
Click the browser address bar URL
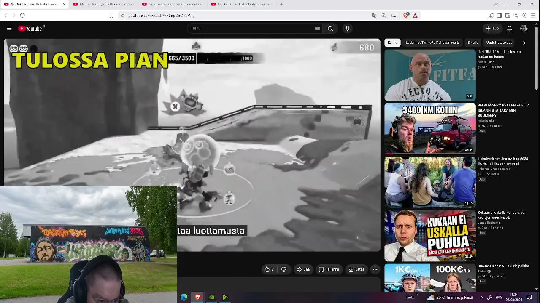pyautogui.click(x=162, y=16)
